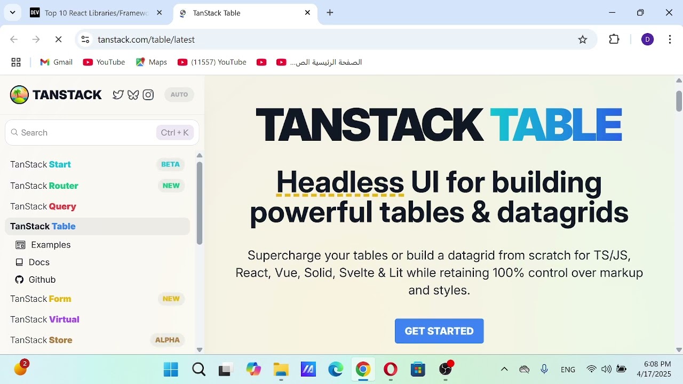View site information icon
This screenshot has height=384, width=683.
tap(85, 39)
